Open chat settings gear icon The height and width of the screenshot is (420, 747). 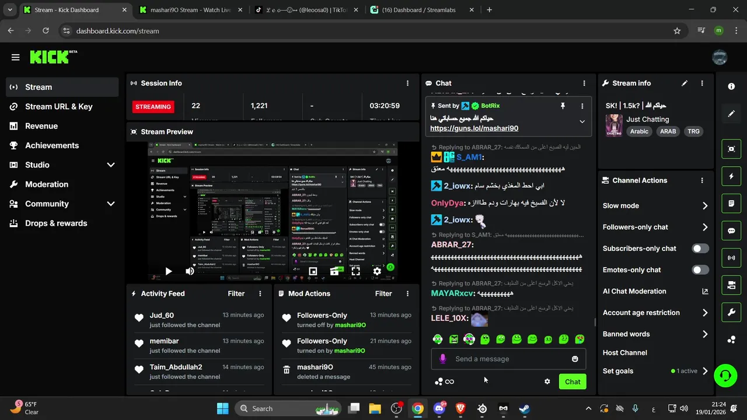pyautogui.click(x=547, y=381)
